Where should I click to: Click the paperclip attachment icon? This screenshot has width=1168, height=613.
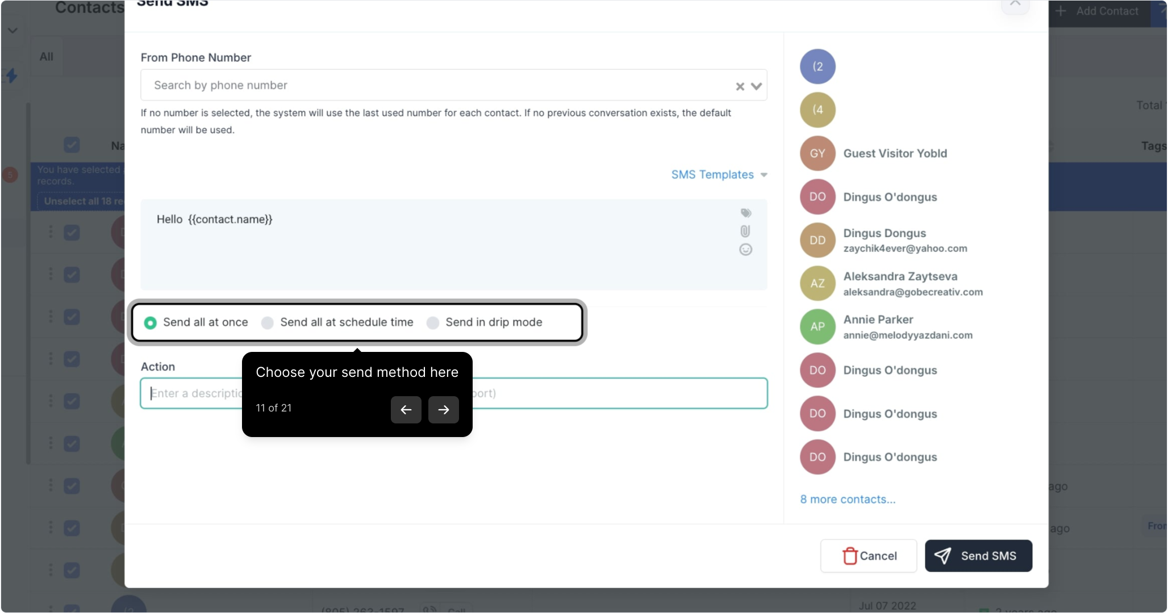click(745, 231)
